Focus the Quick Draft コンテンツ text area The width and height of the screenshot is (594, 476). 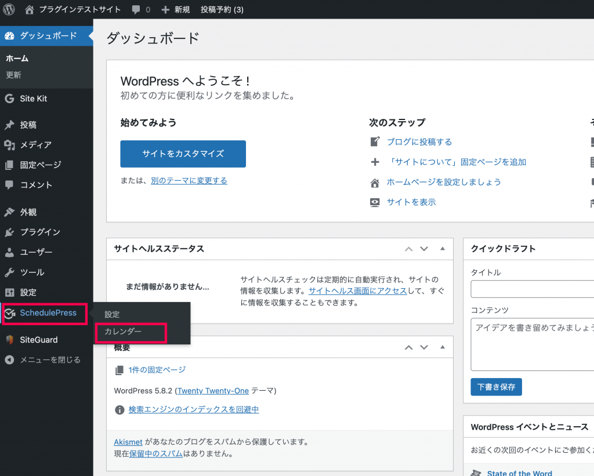tap(533, 344)
